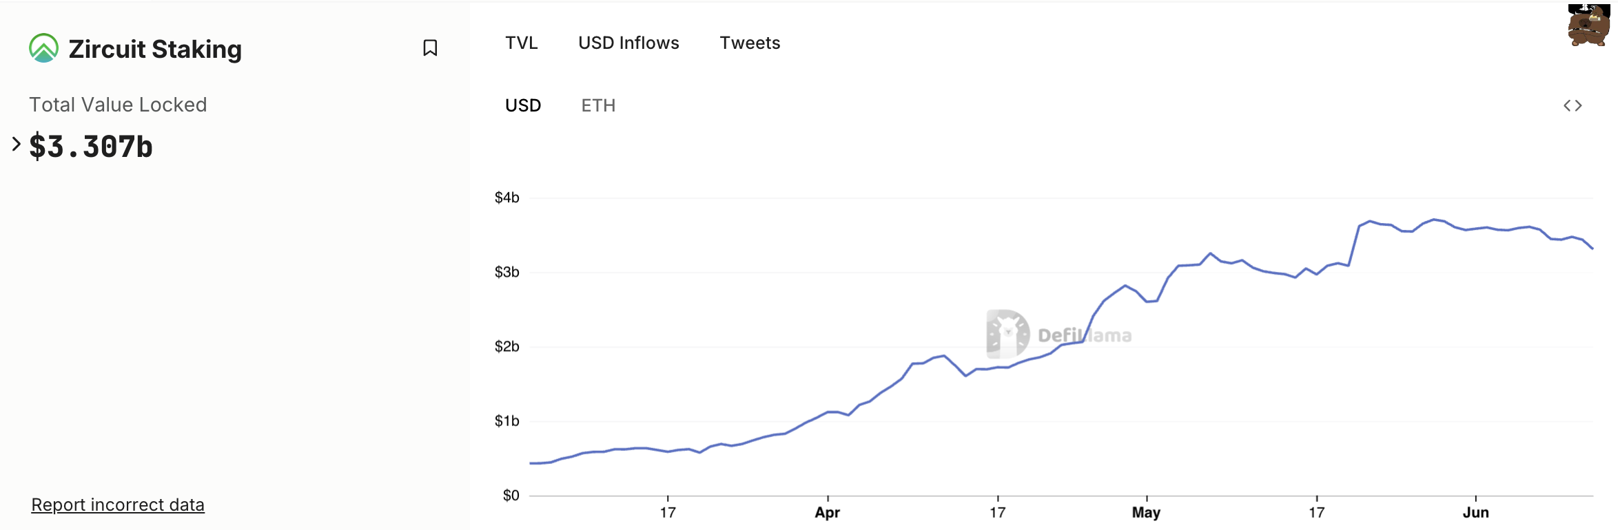The height and width of the screenshot is (530, 1618).
Task: Expand the Total Value Locked breakdown chevron
Action: pos(17,145)
